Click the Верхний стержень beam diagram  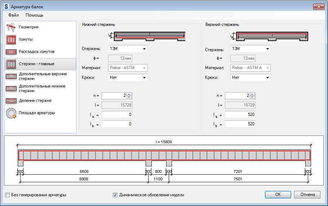click(269, 36)
